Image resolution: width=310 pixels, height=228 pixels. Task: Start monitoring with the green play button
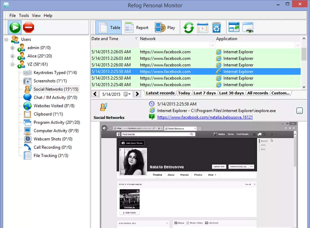click(15, 27)
